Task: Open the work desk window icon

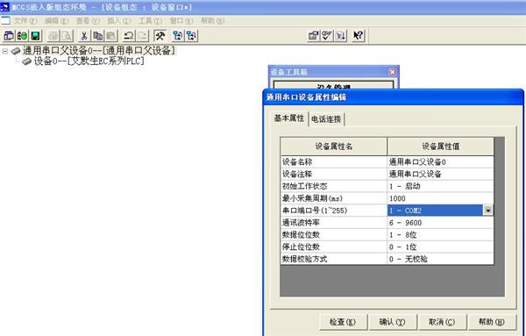Action: [x=9, y=36]
